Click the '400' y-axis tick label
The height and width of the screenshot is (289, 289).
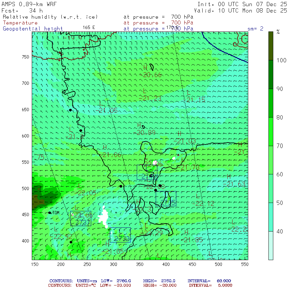(x=25, y=241)
